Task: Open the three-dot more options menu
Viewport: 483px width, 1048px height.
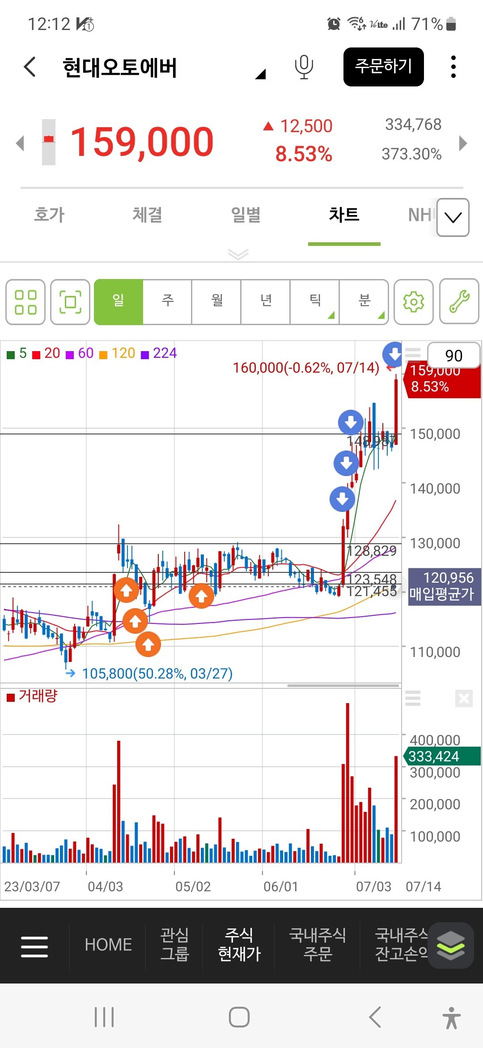Action: point(453,67)
